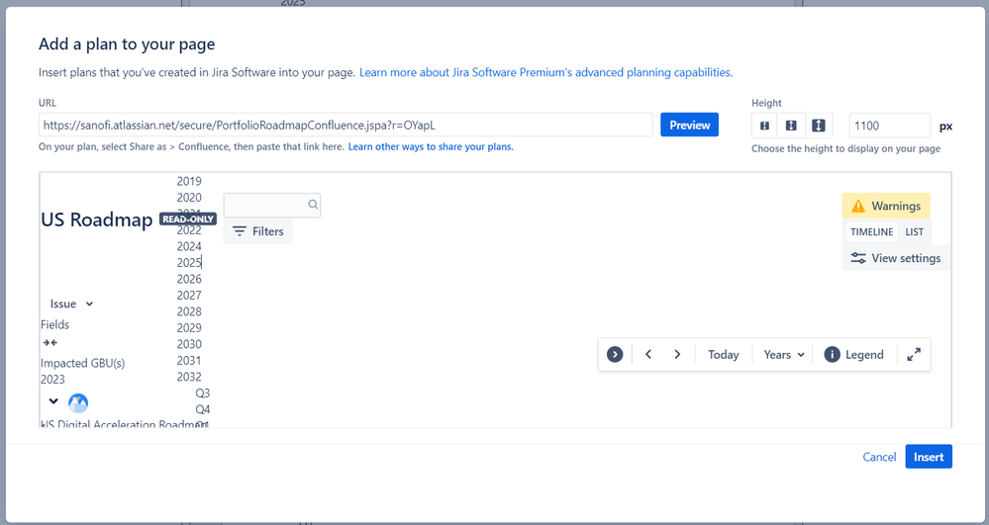Cancel the add plan dialog
989x525 pixels.
point(879,457)
